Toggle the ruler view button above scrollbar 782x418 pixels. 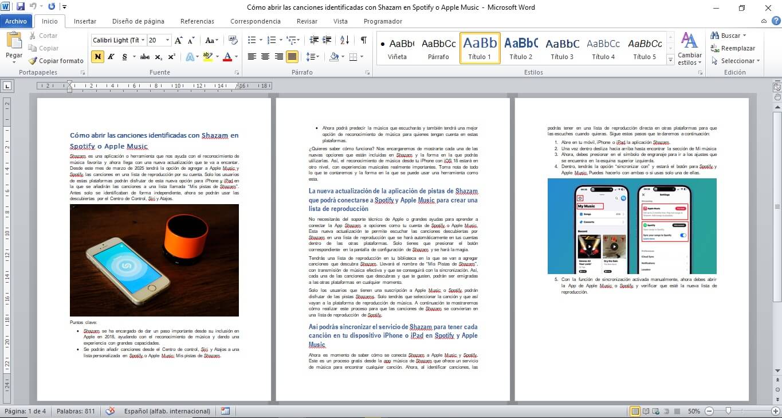pyautogui.click(x=777, y=87)
